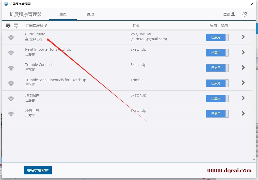Screen dimensions: 258x180
Task: Switch to the 管理 tab
Action: coord(90,14)
